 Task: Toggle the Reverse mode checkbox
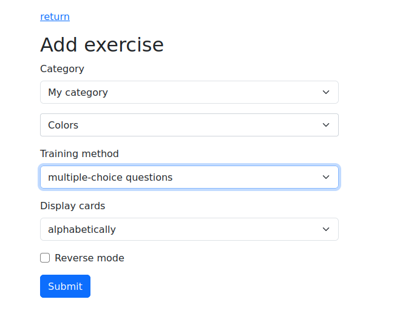(x=45, y=258)
